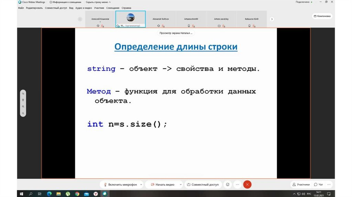
Task: Open the Вид menu
Action: coord(71,8)
